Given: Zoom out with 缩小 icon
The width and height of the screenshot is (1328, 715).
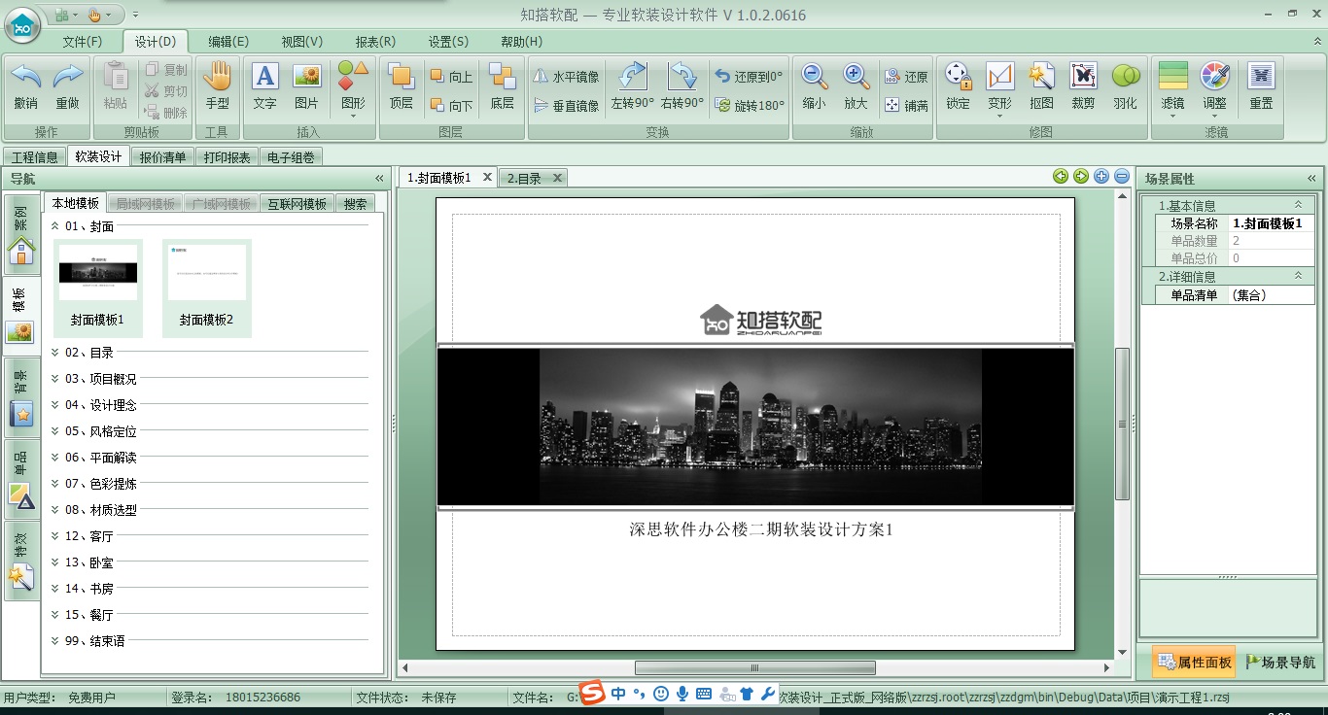Looking at the screenshot, I should 815,85.
